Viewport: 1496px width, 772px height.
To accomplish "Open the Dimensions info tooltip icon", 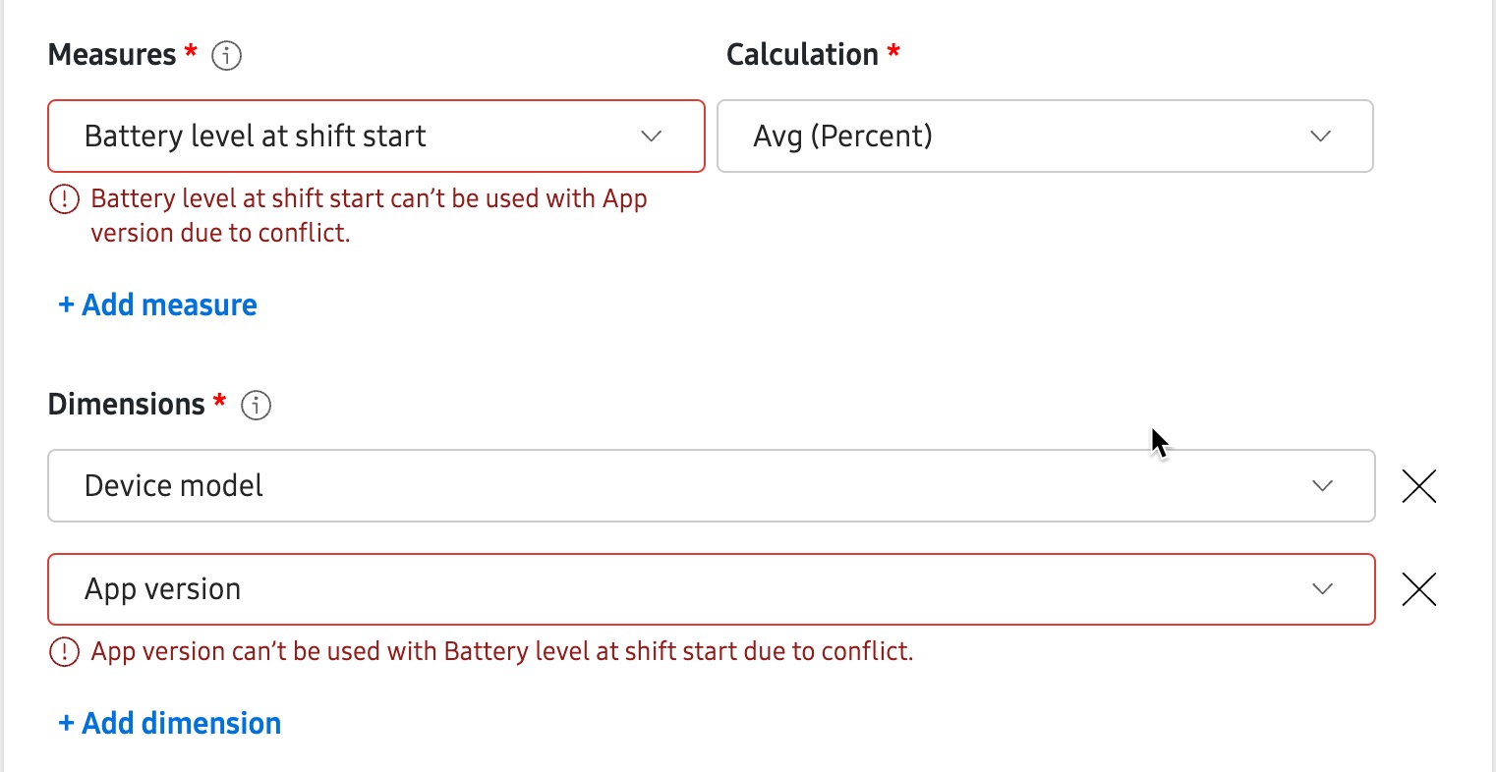I will tap(255, 405).
